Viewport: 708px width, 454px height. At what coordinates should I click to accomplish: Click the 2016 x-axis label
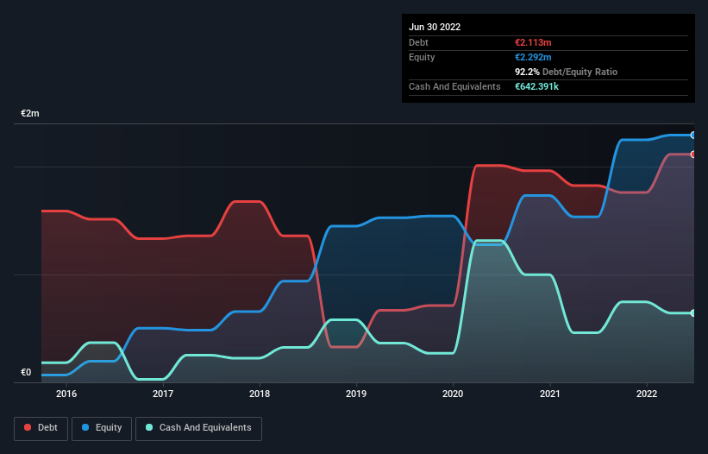[66, 394]
